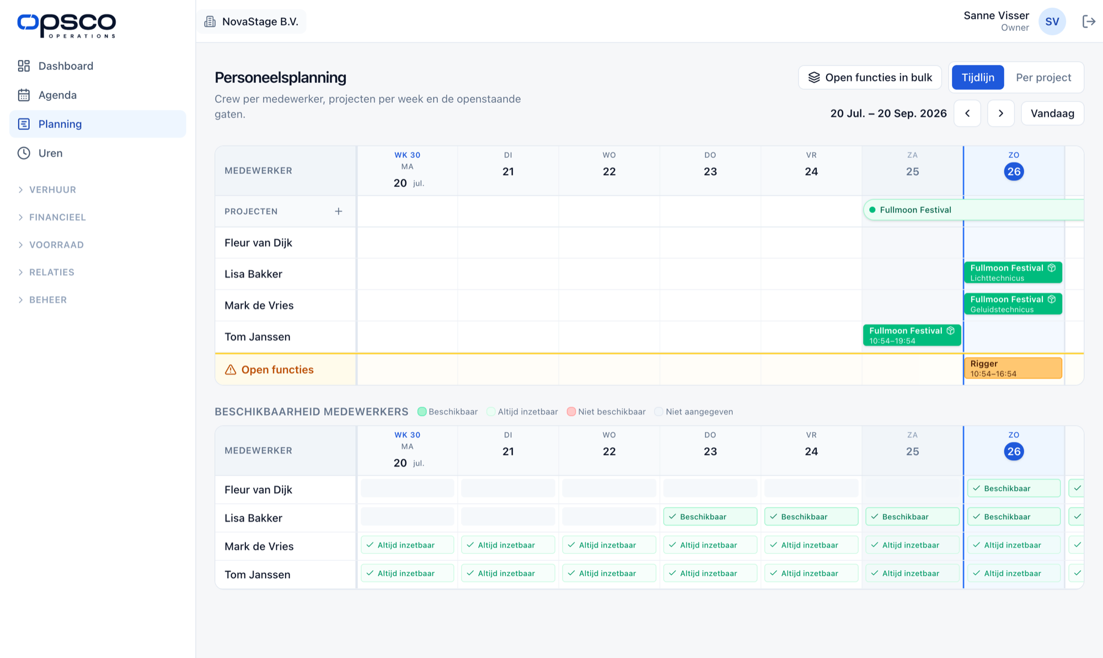Click the Uren clock icon

tap(24, 153)
